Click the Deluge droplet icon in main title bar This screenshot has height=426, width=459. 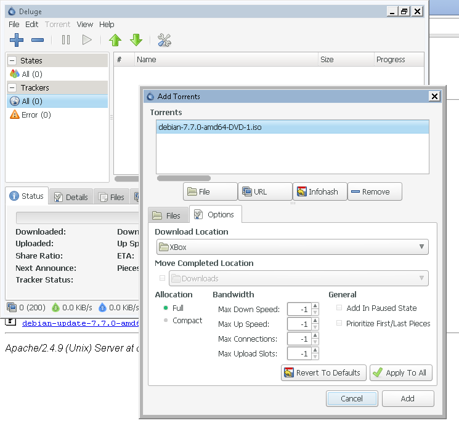click(x=12, y=12)
